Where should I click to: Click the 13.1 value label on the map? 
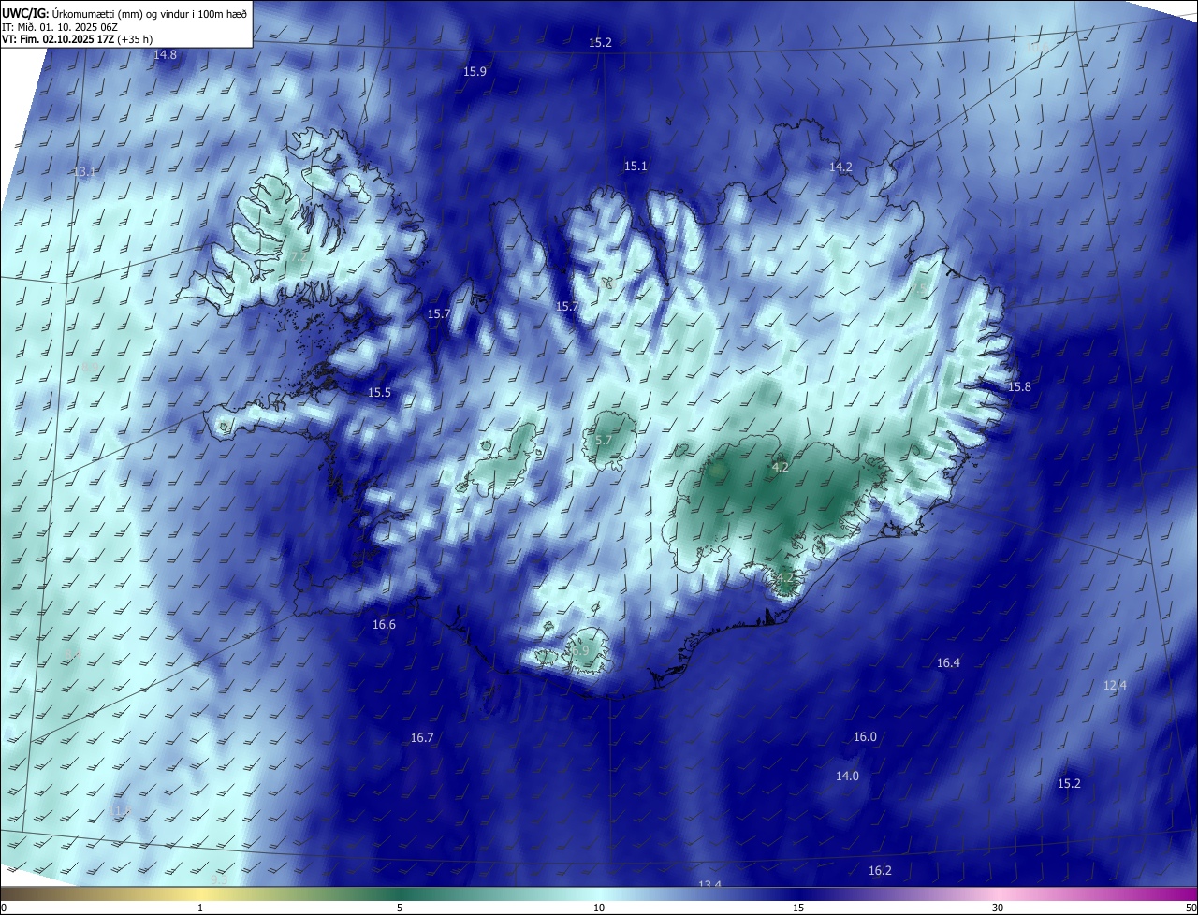[x=84, y=172]
